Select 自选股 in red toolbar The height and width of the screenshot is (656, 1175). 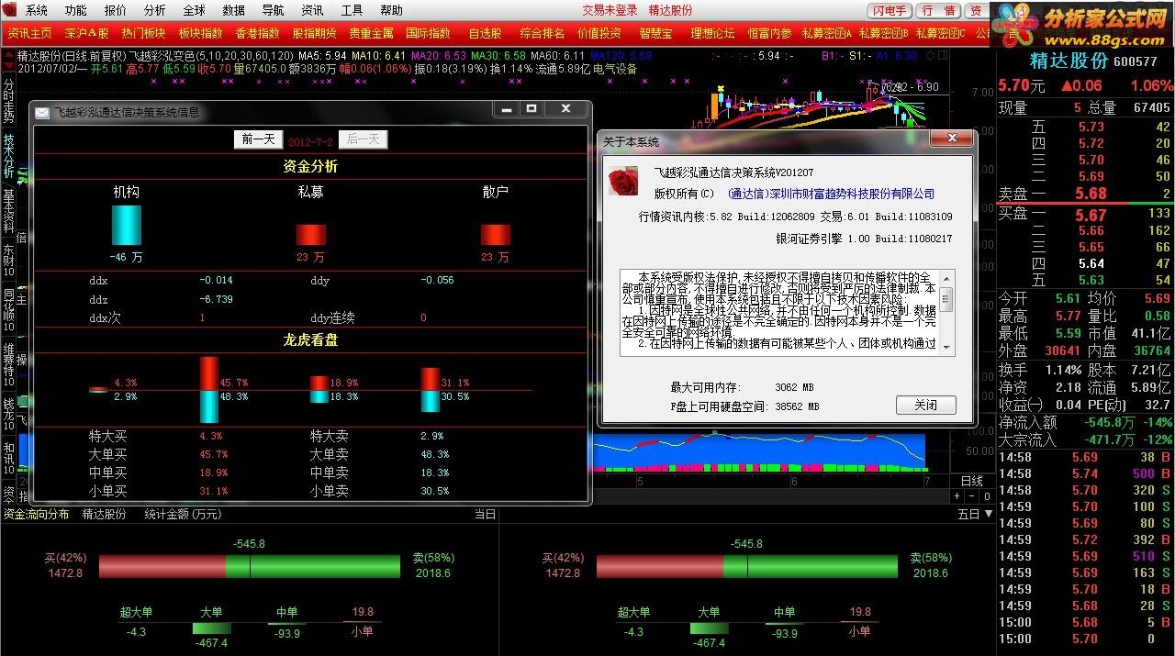pos(486,33)
